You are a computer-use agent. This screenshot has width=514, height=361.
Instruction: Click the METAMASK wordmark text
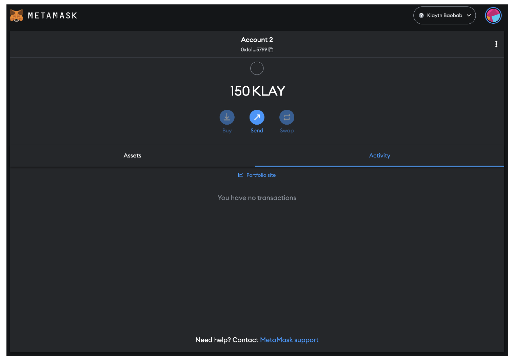pyautogui.click(x=53, y=16)
